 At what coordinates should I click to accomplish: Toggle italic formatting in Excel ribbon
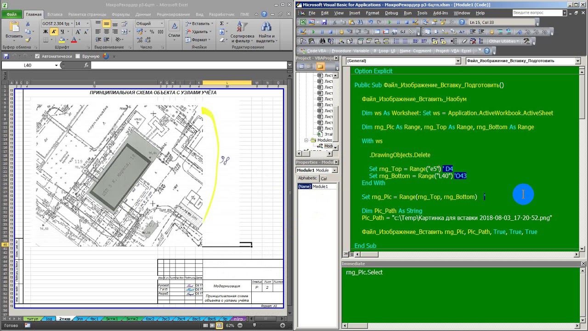tap(54, 32)
